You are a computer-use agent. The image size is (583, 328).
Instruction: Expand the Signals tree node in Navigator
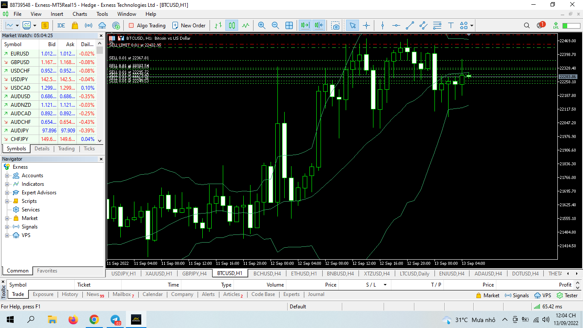[7, 227]
